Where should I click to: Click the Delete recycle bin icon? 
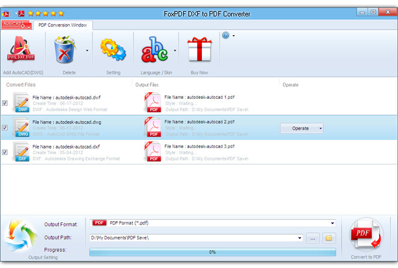click(x=65, y=50)
